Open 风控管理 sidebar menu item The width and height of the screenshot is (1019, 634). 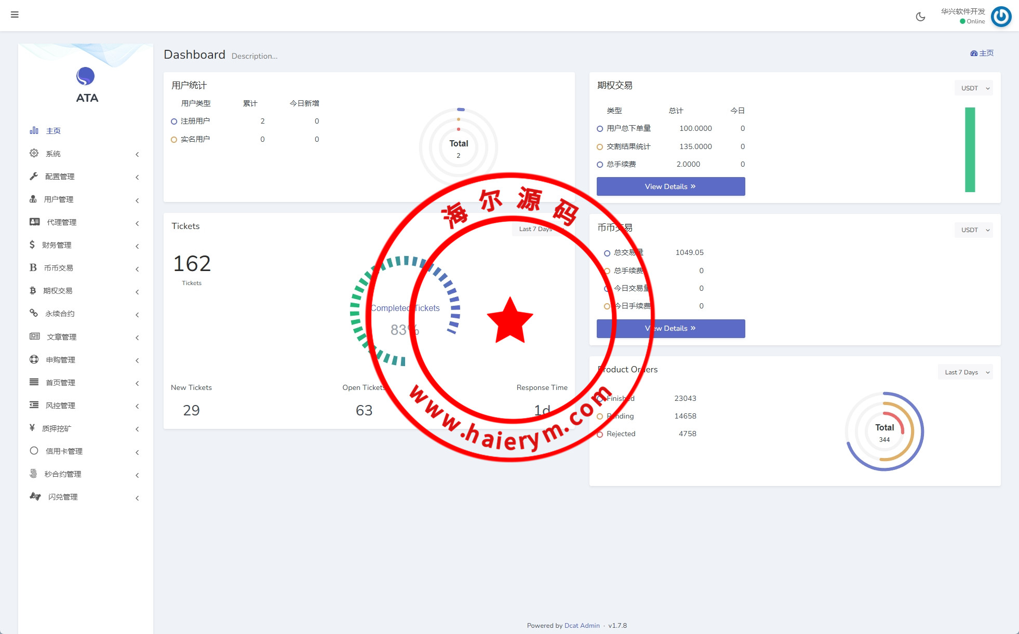click(x=60, y=406)
